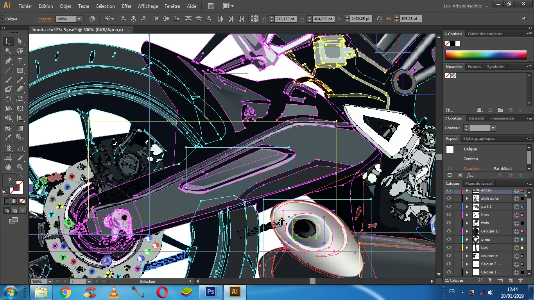534x300 pixels.
Task: Toggle visibility of pneu layer
Action: click(x=449, y=239)
